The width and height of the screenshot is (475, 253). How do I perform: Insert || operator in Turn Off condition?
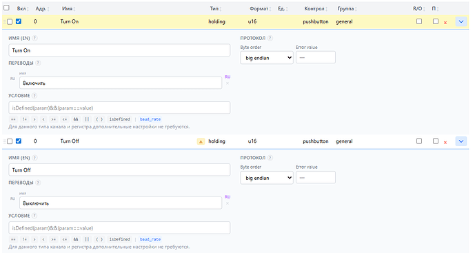click(87, 239)
